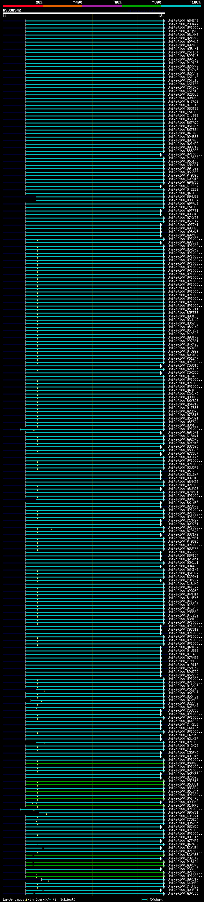
Task: Select the UniRef100_C6TLV6 label
Action: pos(183,77)
